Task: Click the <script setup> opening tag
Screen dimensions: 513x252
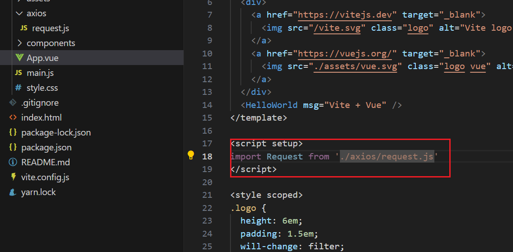Action: click(x=266, y=144)
